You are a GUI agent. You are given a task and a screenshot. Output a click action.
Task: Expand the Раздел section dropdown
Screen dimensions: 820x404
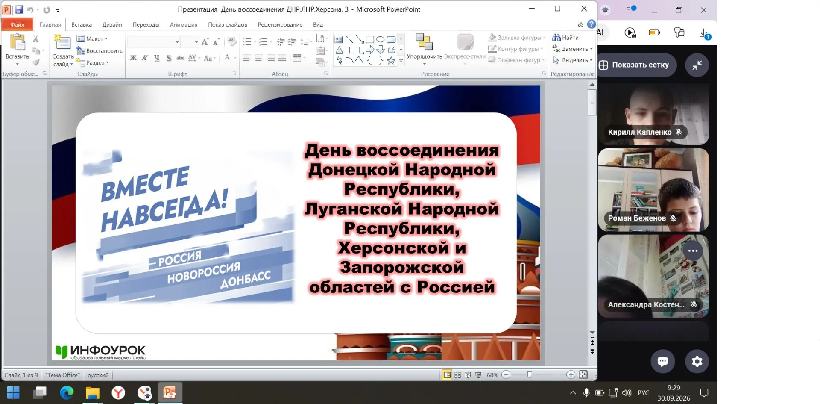93,62
